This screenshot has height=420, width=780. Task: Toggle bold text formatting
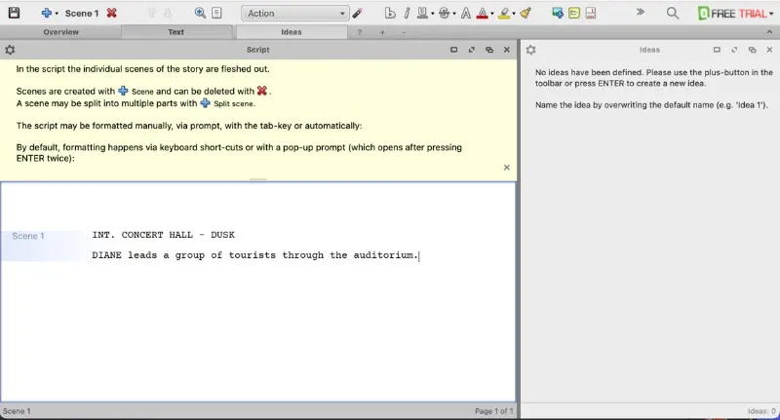point(390,14)
